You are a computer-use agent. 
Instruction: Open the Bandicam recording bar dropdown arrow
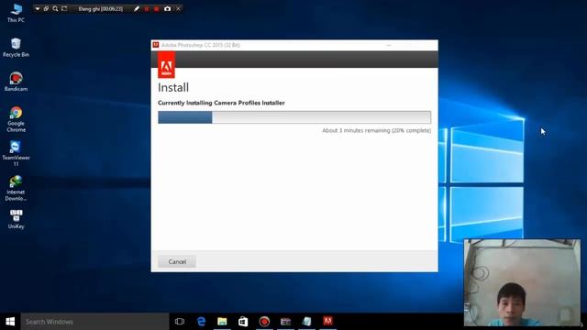[x=38, y=8]
